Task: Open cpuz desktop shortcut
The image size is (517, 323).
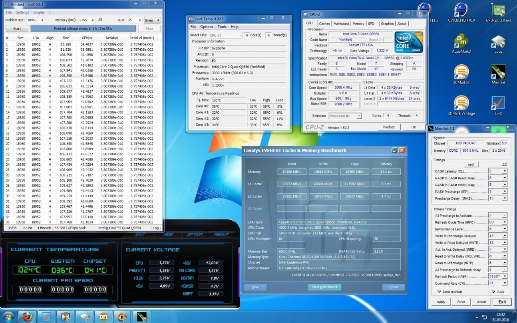Action: [x=498, y=44]
